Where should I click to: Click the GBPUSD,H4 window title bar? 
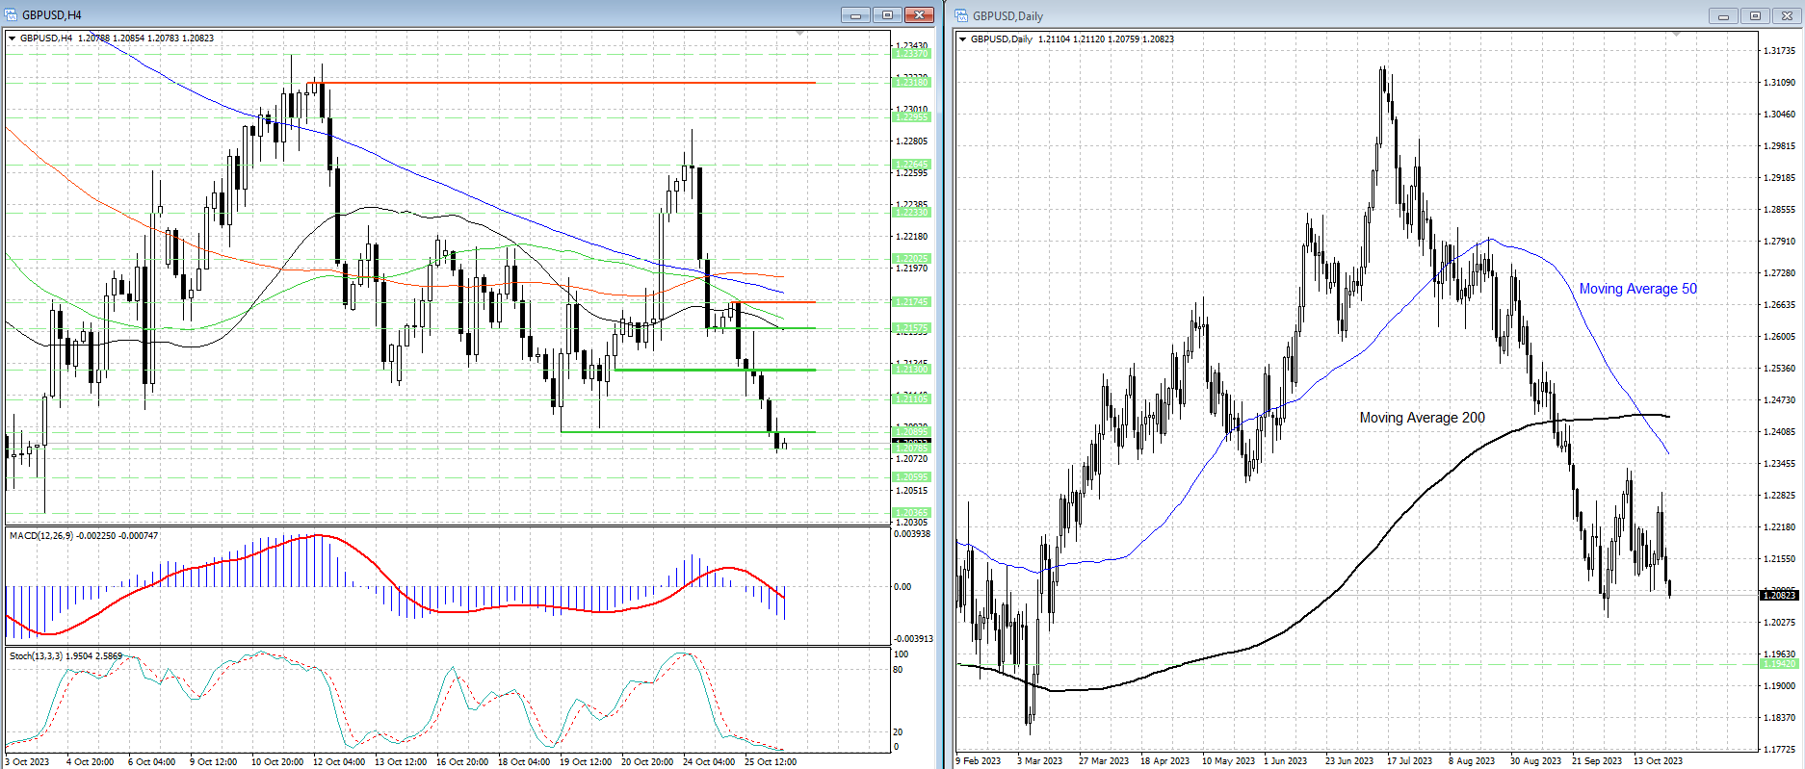[433, 14]
